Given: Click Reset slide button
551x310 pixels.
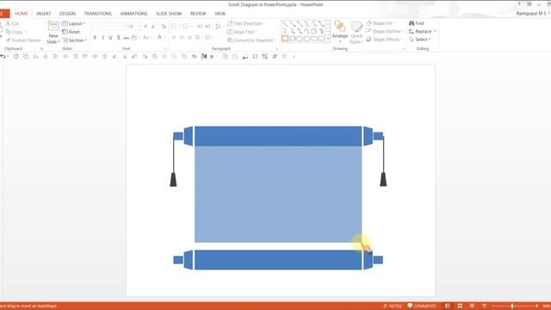Looking at the screenshot, I should (x=71, y=32).
